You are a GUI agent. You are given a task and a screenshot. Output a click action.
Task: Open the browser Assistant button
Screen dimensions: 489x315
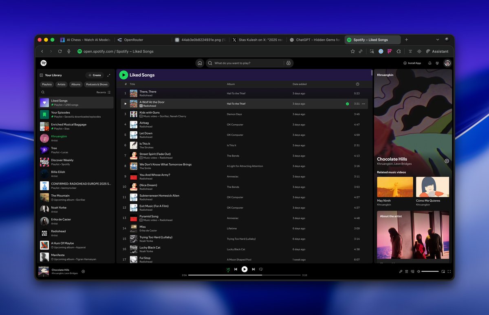(x=437, y=51)
